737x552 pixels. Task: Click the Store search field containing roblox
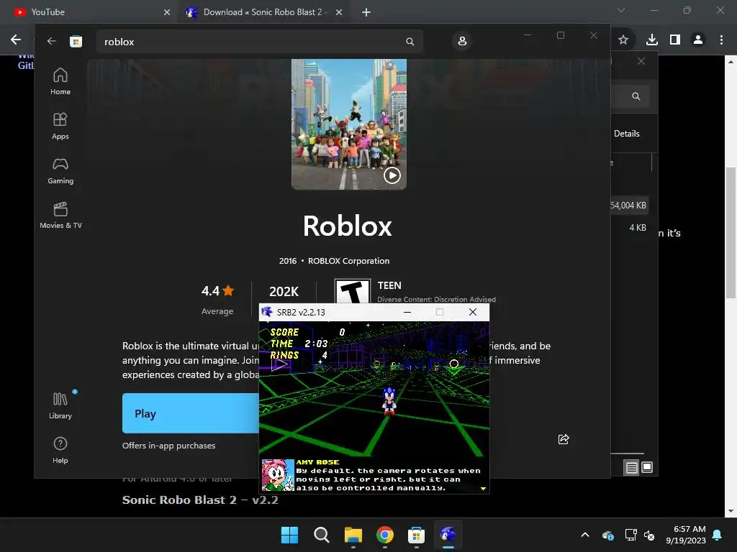click(x=259, y=42)
